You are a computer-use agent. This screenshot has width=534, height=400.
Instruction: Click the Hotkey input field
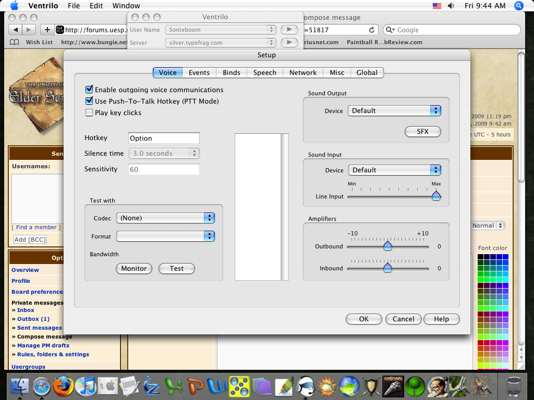point(164,139)
